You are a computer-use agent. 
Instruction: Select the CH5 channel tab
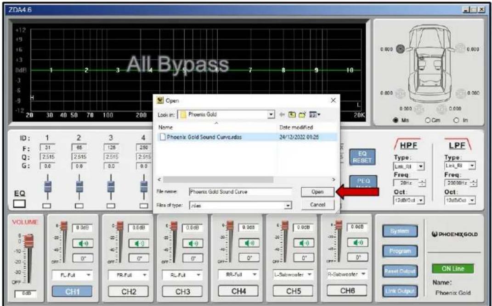click(293, 291)
